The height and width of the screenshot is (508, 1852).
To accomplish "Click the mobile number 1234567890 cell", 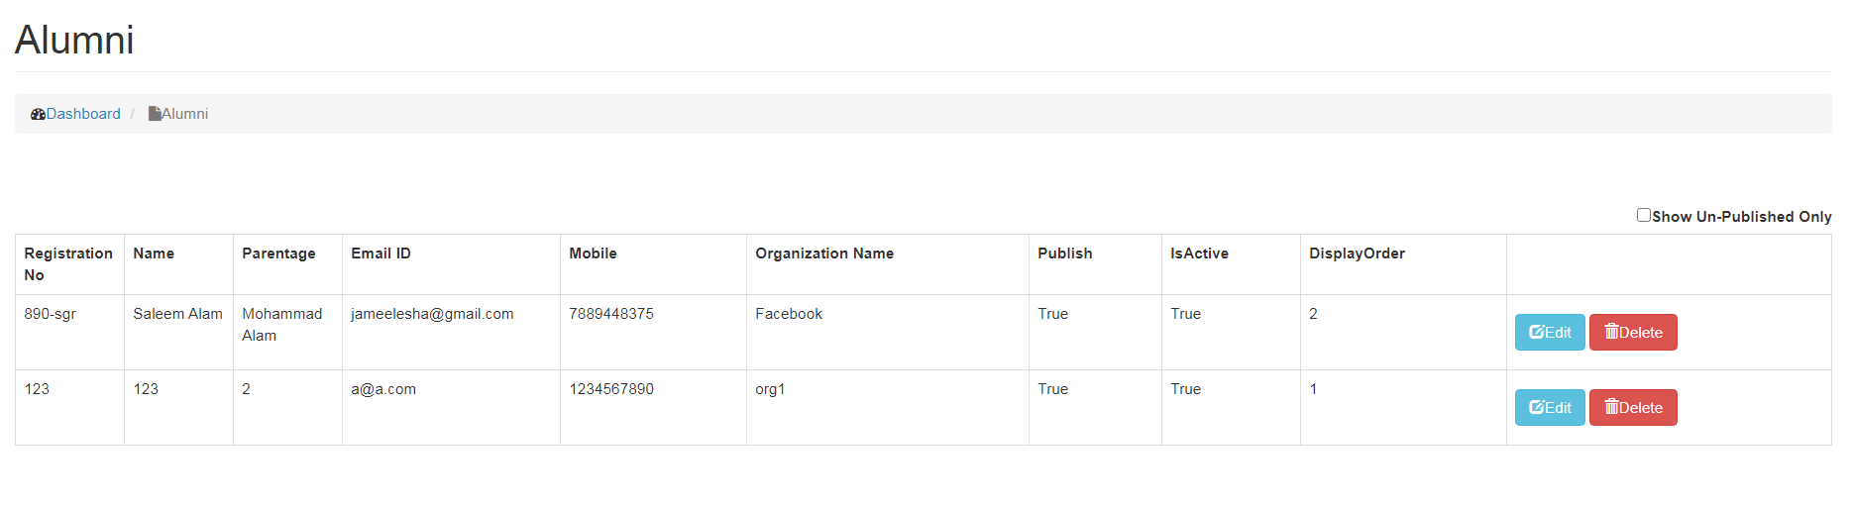I will [x=611, y=389].
